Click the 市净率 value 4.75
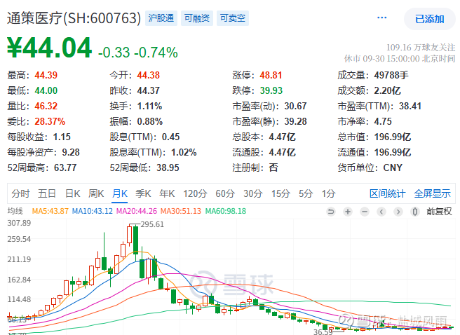Screen dimensions: 460x335 click(x=383, y=121)
